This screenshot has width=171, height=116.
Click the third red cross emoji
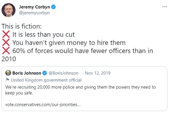coord(6,50)
